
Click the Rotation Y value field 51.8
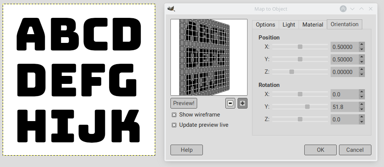point(345,107)
